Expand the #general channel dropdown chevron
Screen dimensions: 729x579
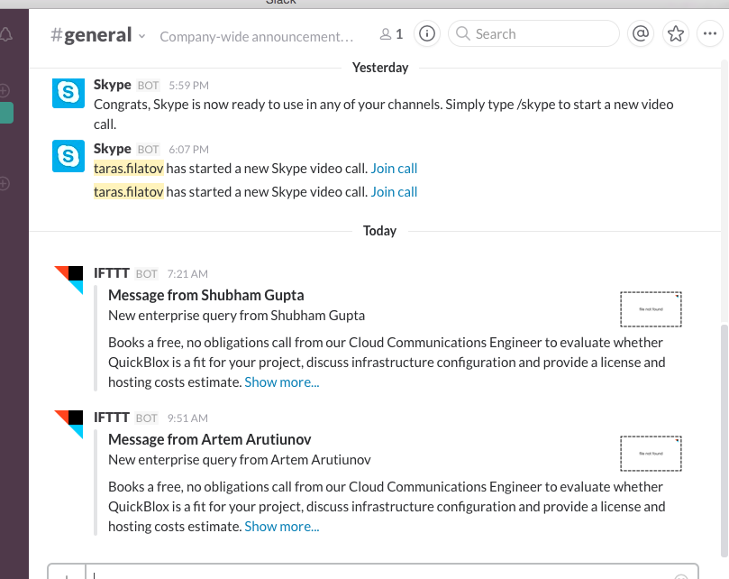[141, 36]
